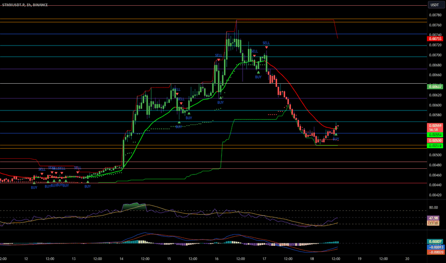Click the BUY signal label just after date 16
The width and height of the screenshot is (446, 263).
[221, 102]
